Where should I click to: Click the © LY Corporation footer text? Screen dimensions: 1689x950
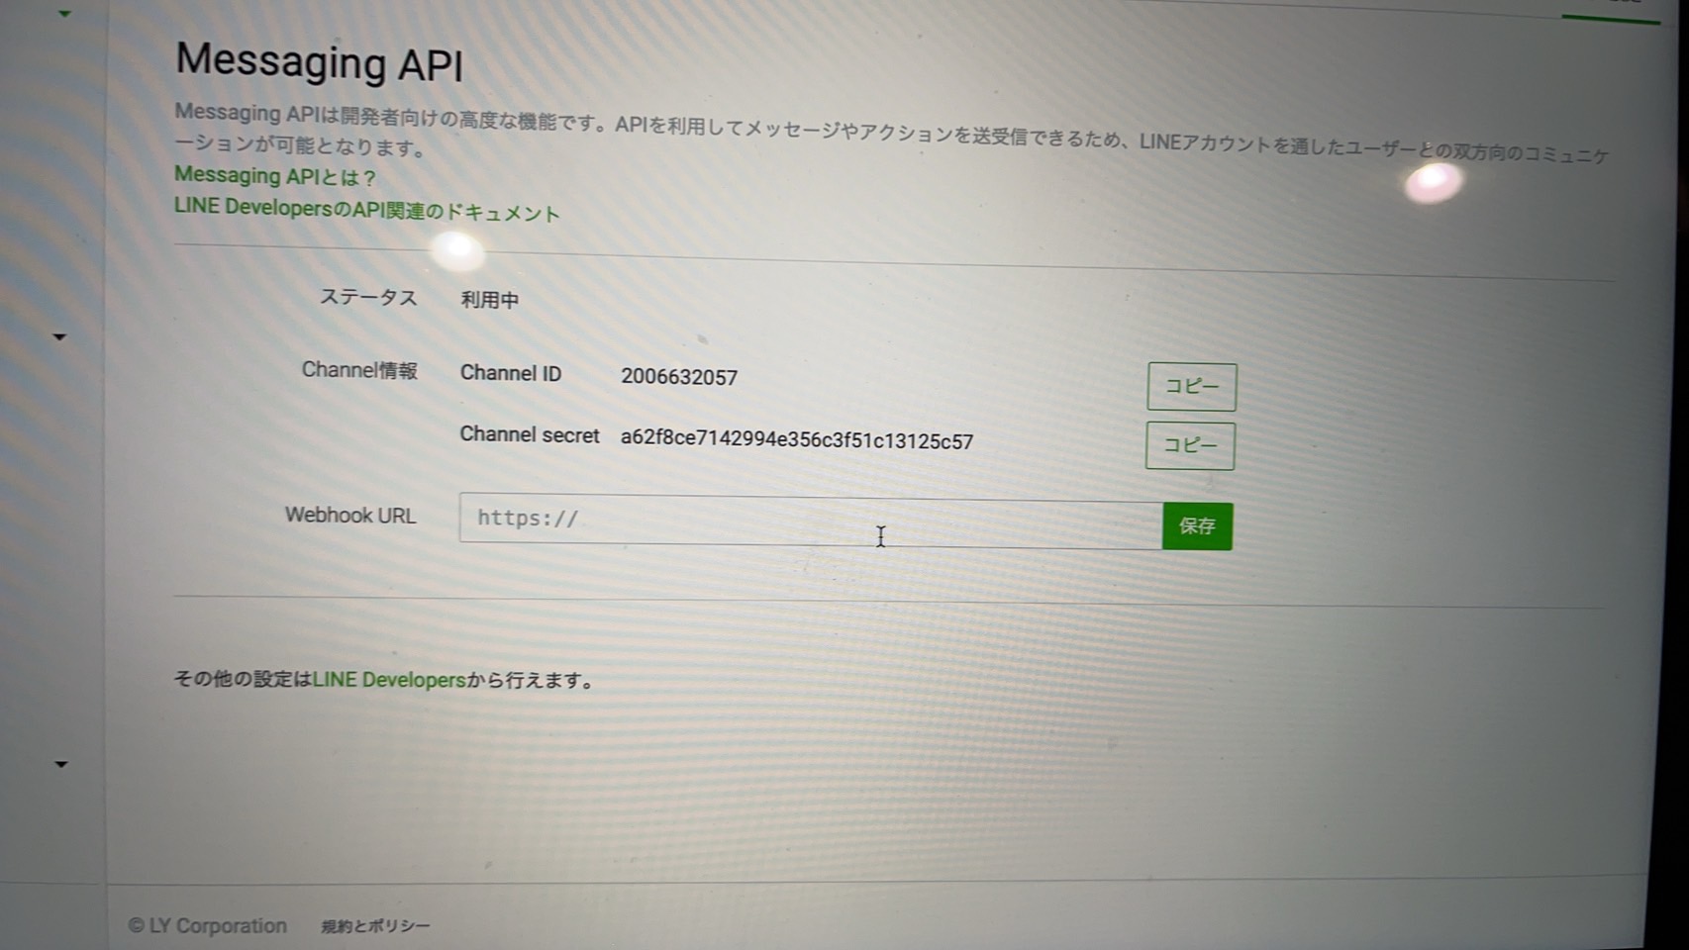pyautogui.click(x=208, y=926)
